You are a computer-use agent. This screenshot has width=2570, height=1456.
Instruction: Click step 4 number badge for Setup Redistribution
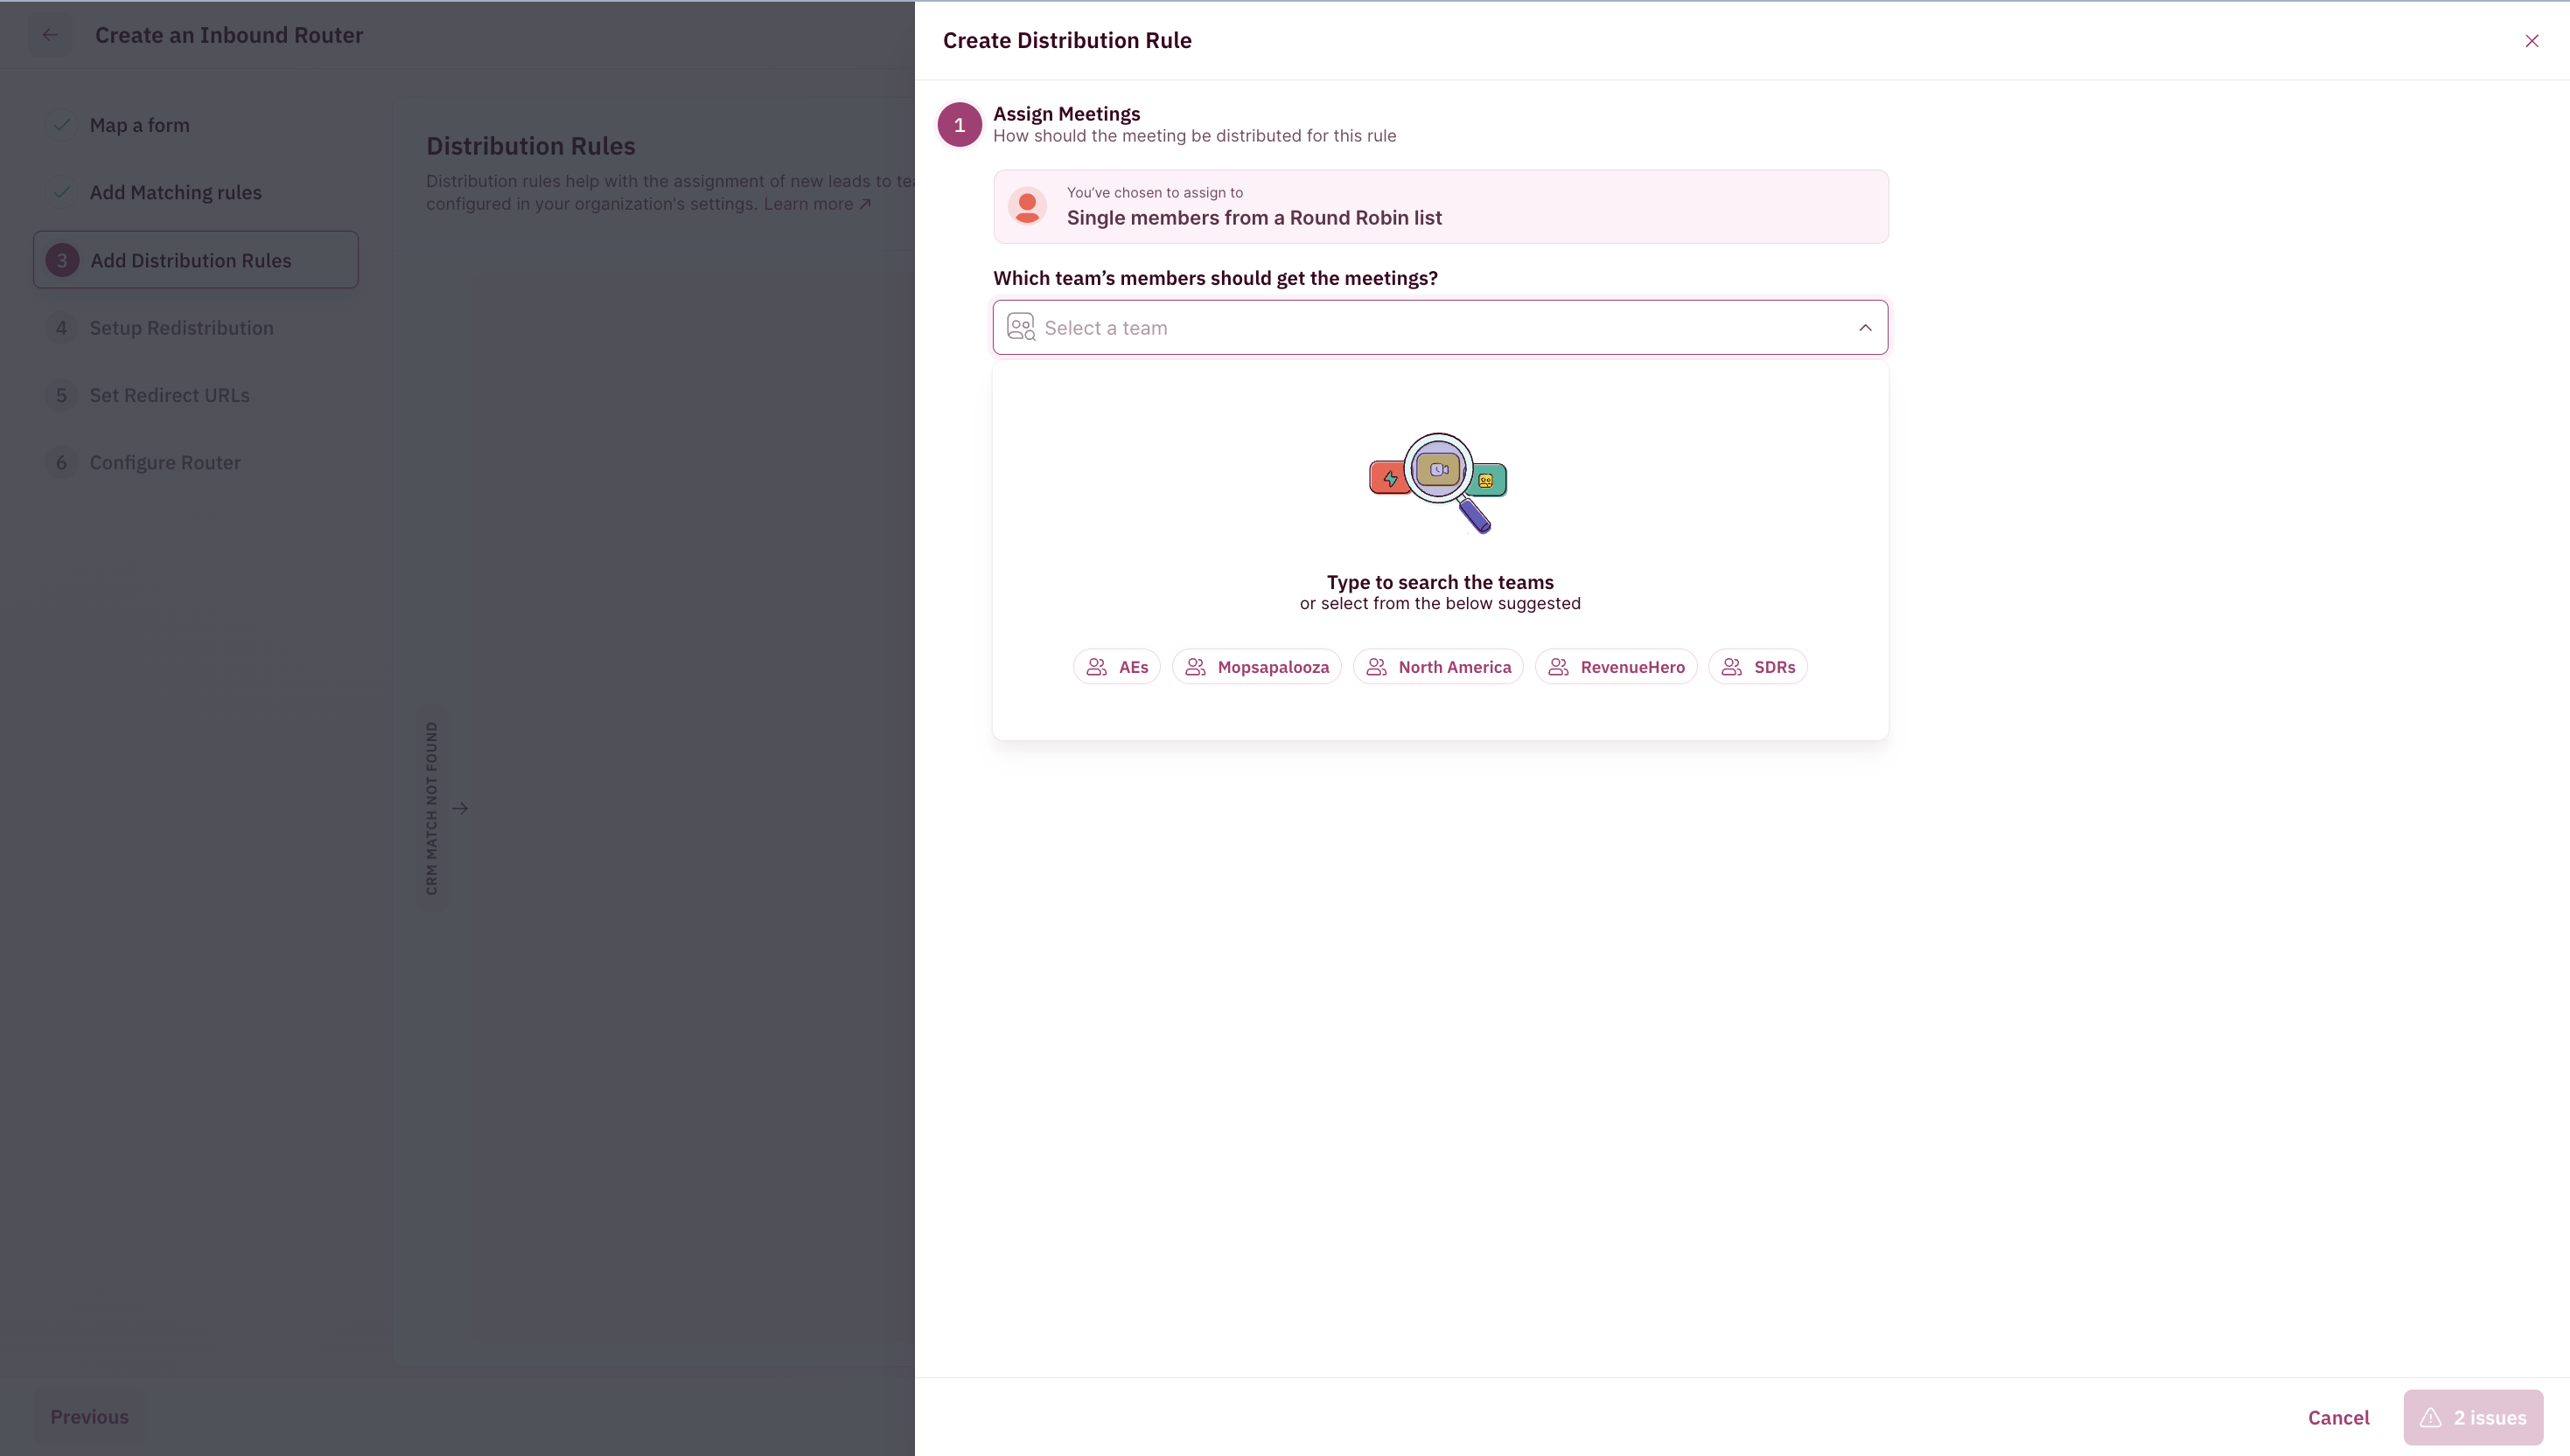(62, 328)
